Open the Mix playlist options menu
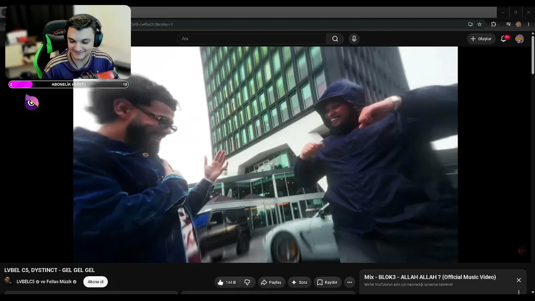The height and width of the screenshot is (301, 535). (x=519, y=292)
